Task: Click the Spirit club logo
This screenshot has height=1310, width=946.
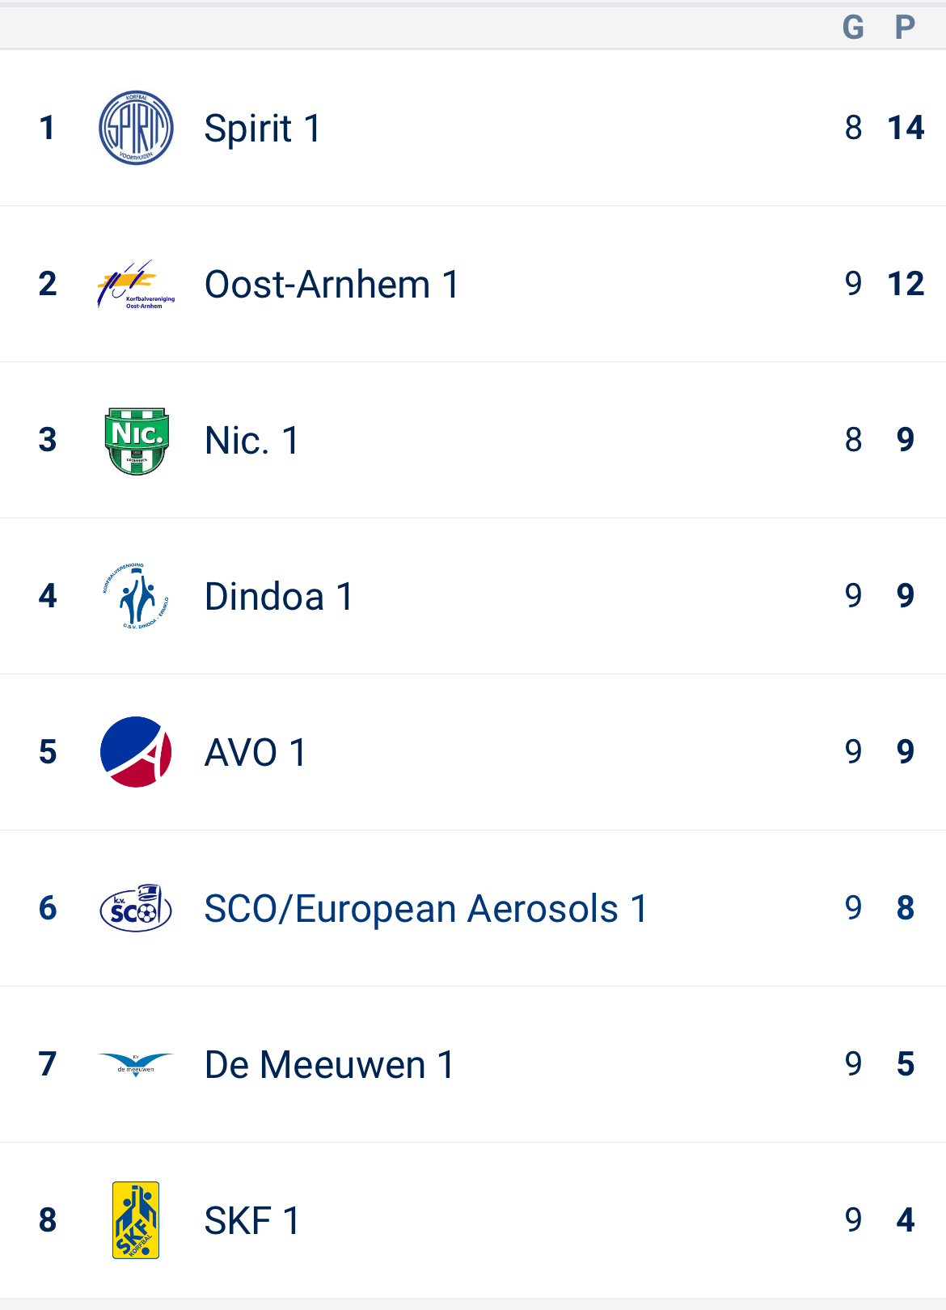Action: pyautogui.click(x=136, y=128)
